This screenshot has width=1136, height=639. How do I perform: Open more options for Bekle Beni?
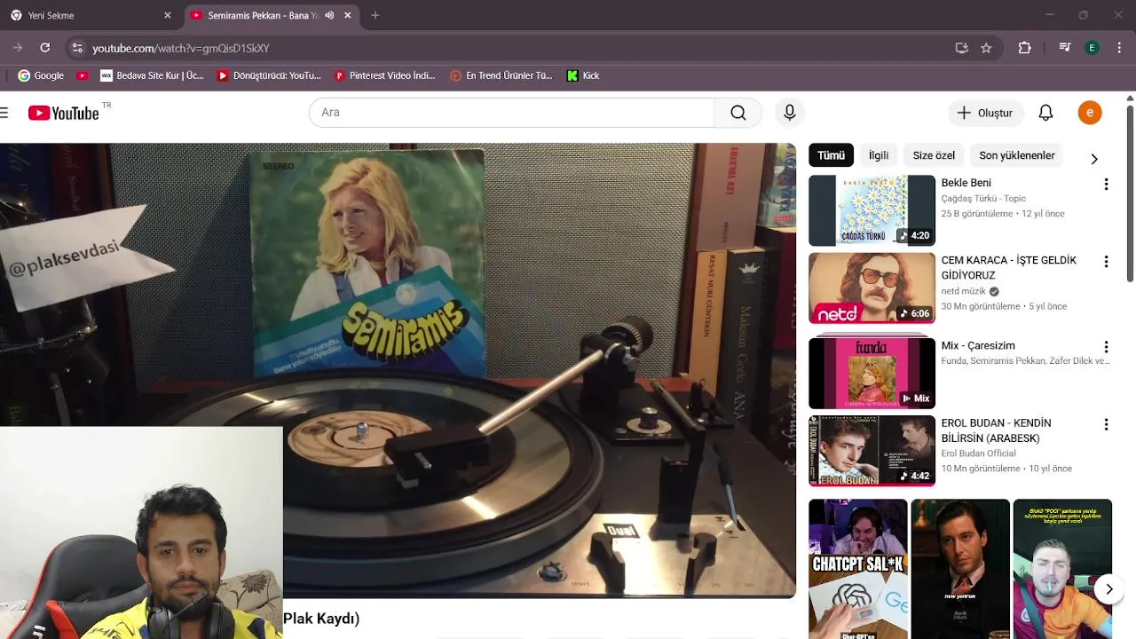pyautogui.click(x=1106, y=185)
